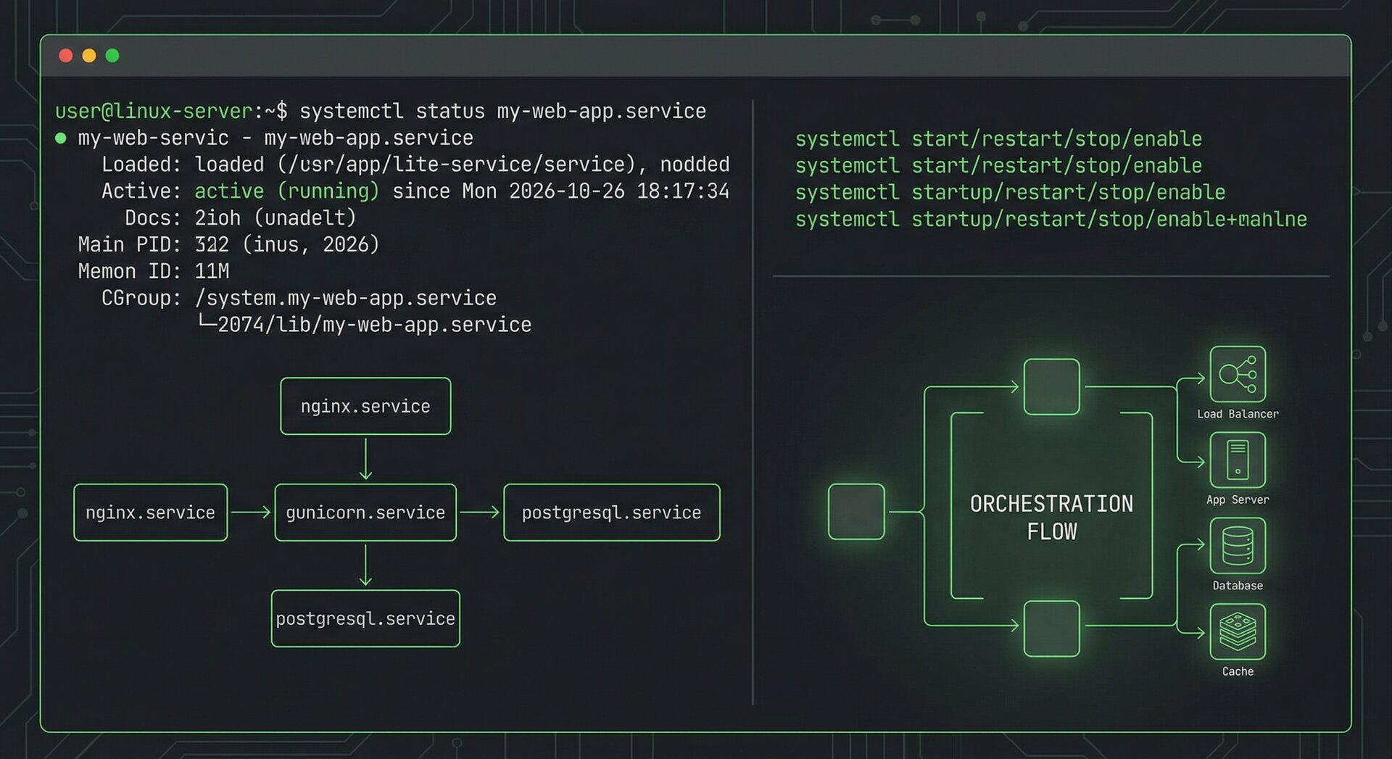Image resolution: width=1392 pixels, height=759 pixels.
Task: Click the yellow minimize window dot
Action: point(89,56)
